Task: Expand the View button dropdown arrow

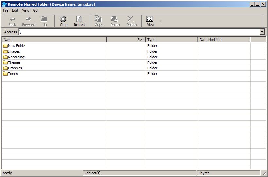Action: tap(161, 21)
